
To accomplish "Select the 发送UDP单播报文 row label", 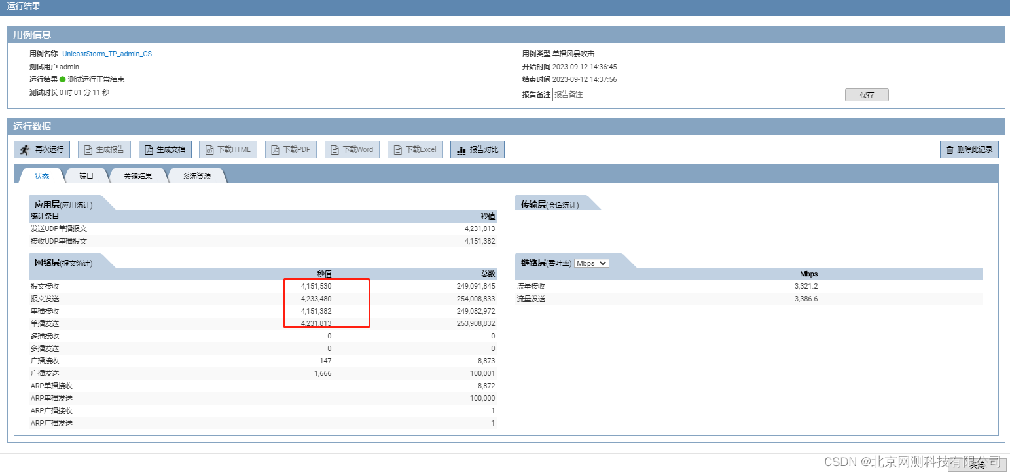I will pyautogui.click(x=59, y=228).
